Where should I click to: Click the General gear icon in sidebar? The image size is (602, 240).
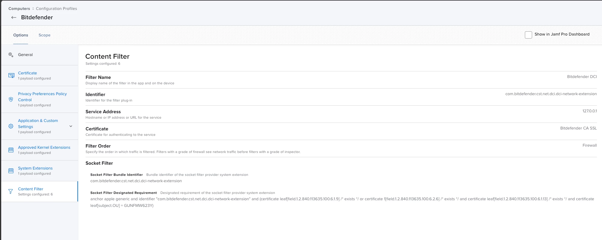click(11, 55)
